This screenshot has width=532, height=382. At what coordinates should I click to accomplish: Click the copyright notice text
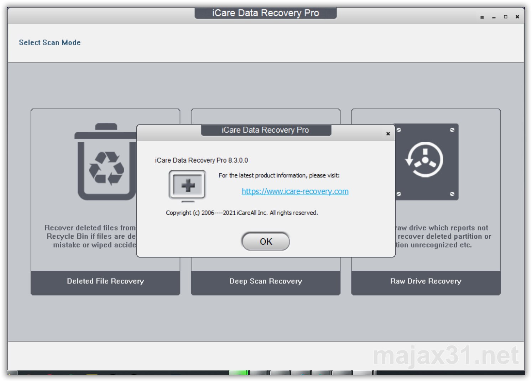(x=242, y=213)
